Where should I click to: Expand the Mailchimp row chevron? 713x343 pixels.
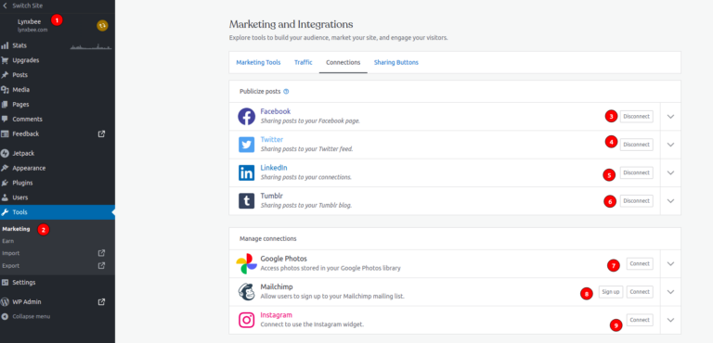[670, 292]
